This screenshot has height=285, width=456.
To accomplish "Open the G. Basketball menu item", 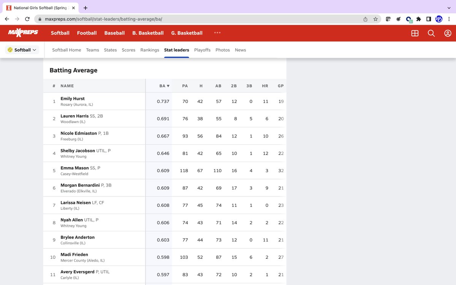I will pyautogui.click(x=187, y=33).
